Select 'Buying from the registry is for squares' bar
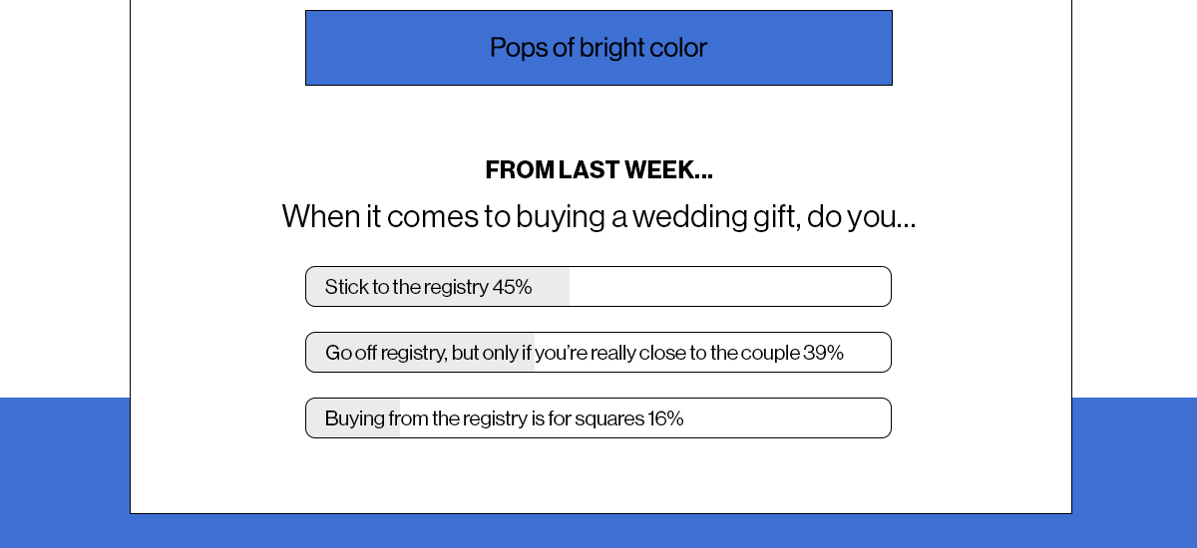1197x548 pixels. (x=598, y=418)
